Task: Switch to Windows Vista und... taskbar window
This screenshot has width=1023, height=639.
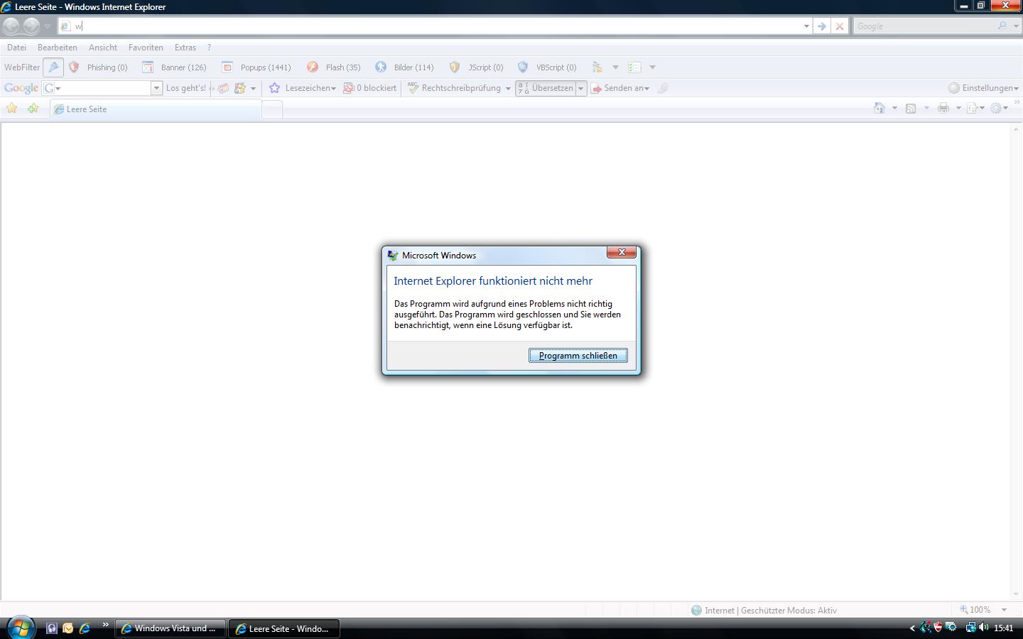Action: [170, 628]
